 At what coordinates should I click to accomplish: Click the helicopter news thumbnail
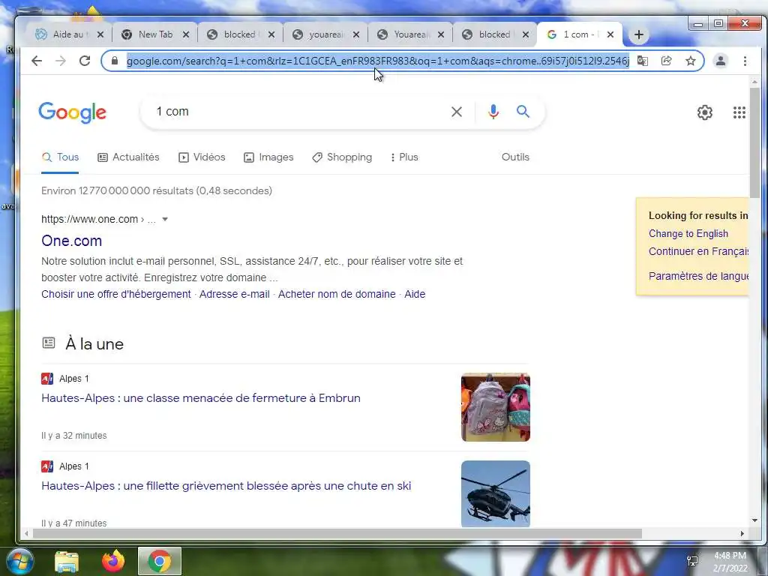(496, 493)
